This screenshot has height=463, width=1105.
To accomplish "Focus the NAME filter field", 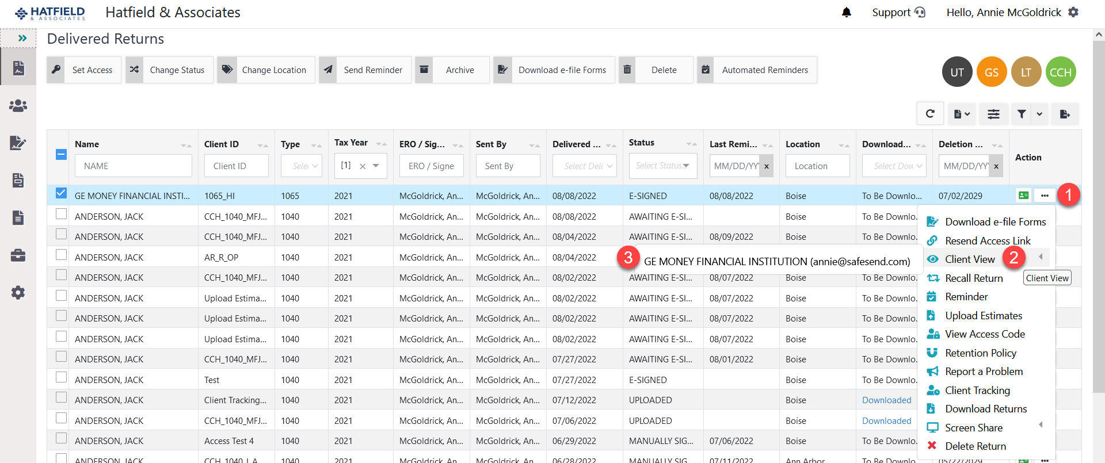I will (134, 166).
